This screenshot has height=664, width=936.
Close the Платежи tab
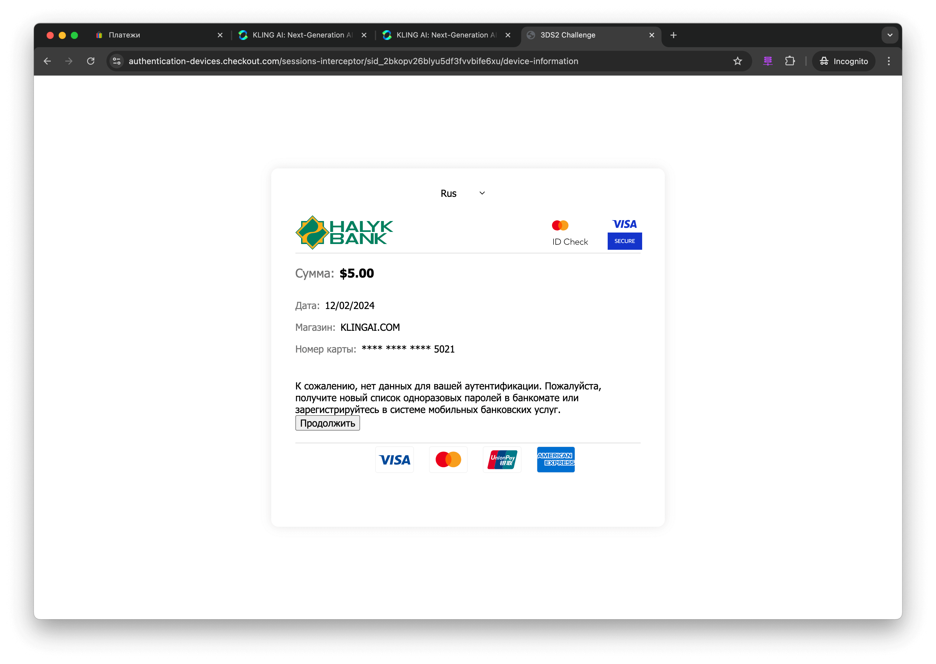click(220, 35)
